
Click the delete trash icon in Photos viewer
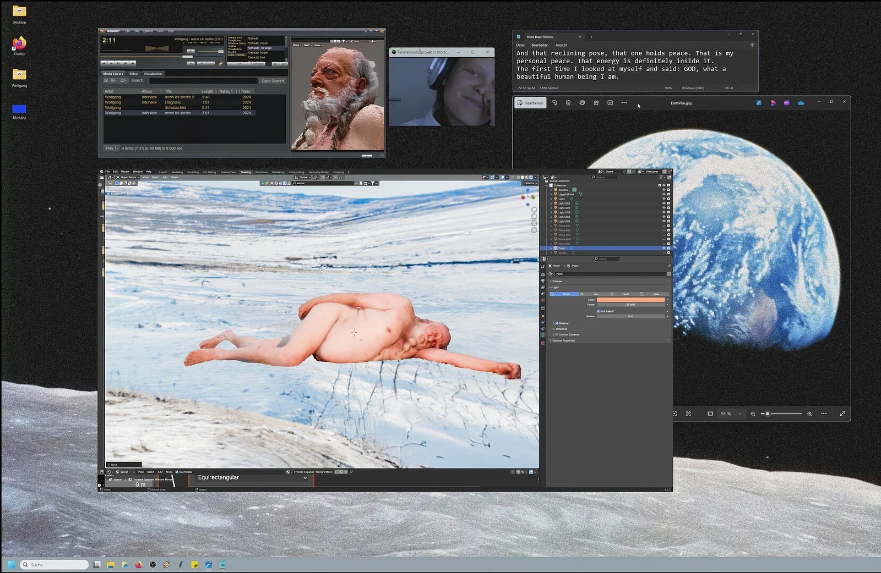point(568,103)
